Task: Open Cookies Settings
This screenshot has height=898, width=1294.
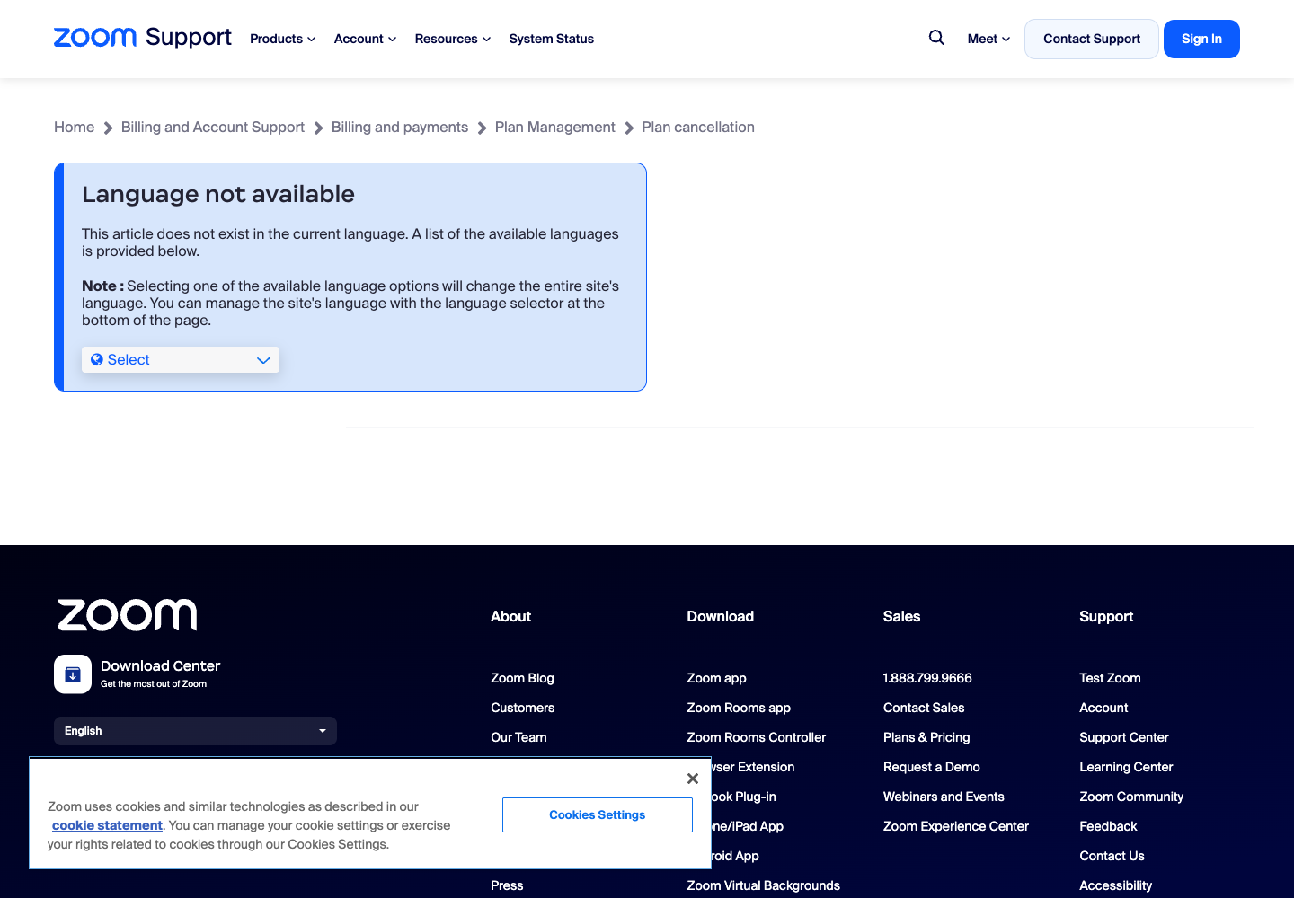Action: pyautogui.click(x=598, y=814)
